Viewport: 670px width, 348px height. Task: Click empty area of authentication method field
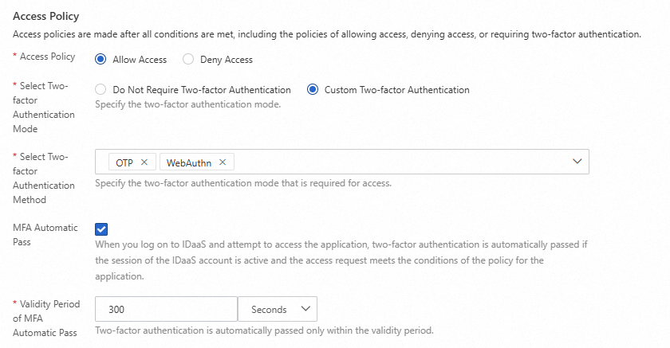point(399,162)
